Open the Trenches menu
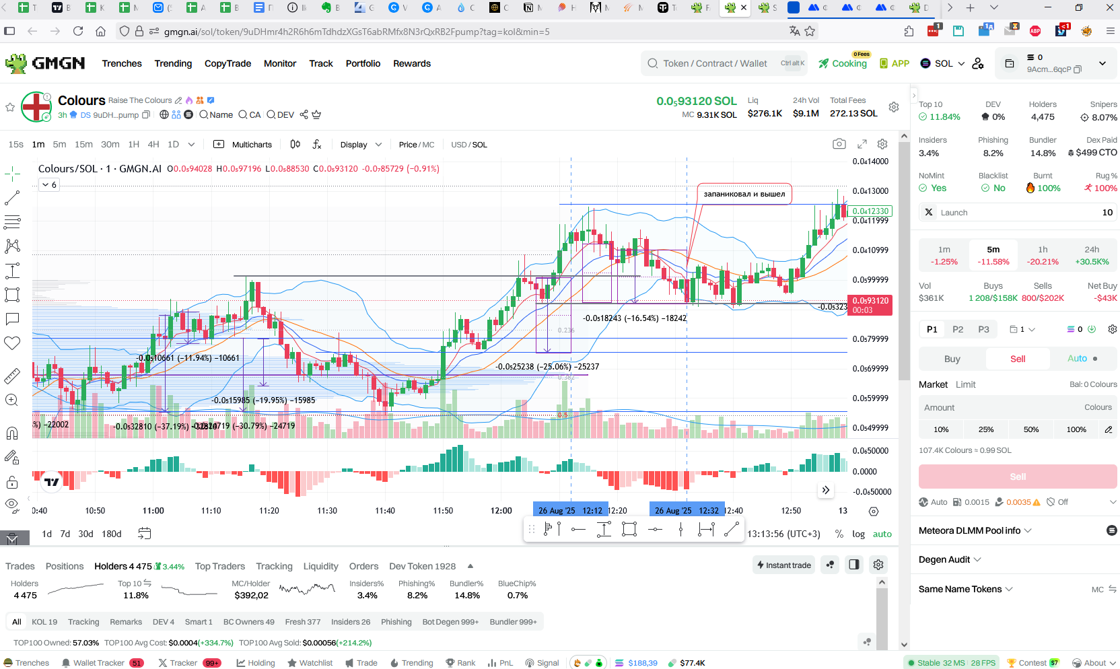This screenshot has width=1120, height=669. tap(122, 63)
